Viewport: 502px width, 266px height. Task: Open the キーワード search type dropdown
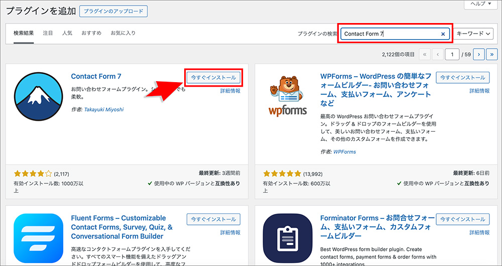(x=473, y=34)
